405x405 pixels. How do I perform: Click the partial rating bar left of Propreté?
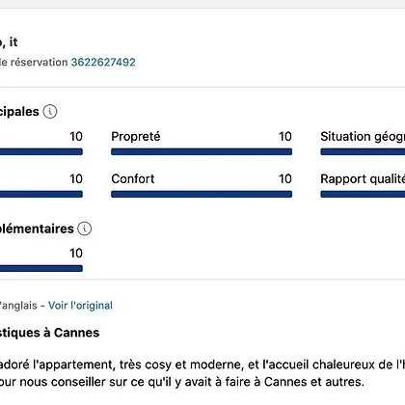41,151
